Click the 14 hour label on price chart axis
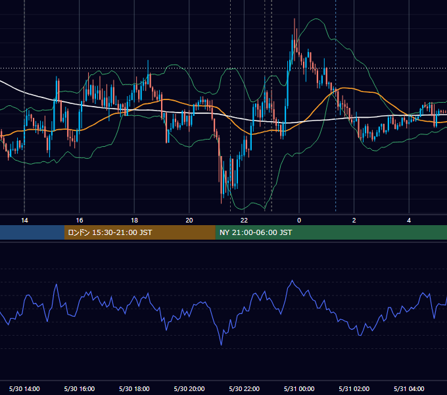 [x=24, y=221]
